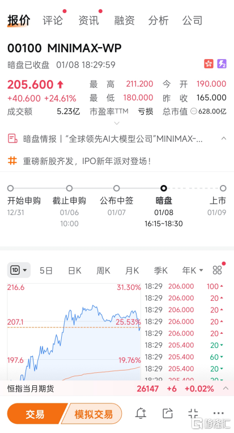The height and width of the screenshot is (433, 234).
Task: Tap the current price 205.600
Action: tap(31, 85)
